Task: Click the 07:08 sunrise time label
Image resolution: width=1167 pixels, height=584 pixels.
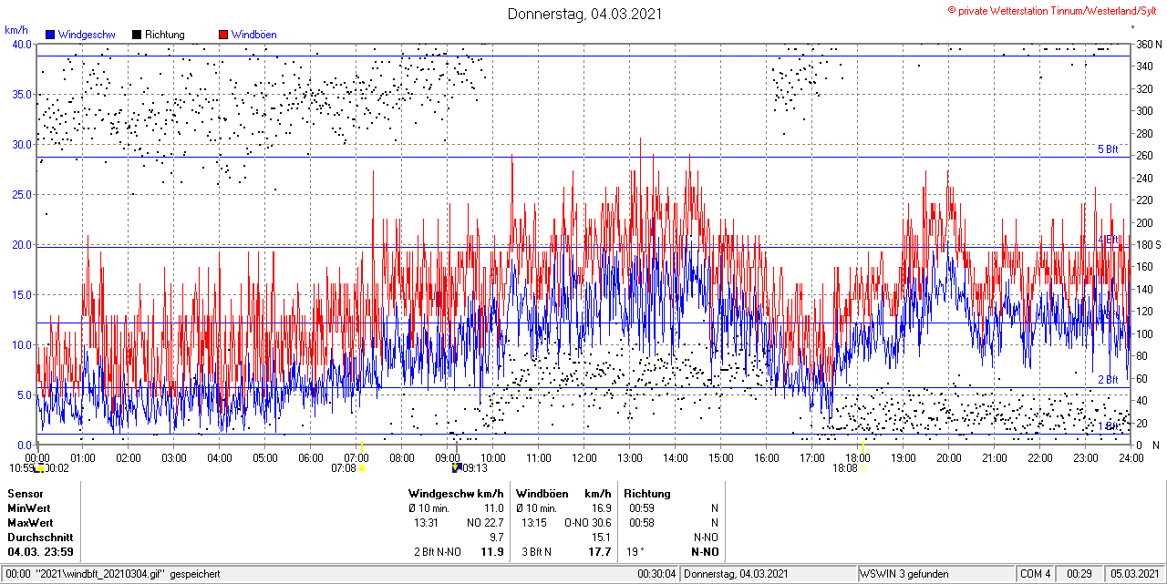Action: coord(344,468)
